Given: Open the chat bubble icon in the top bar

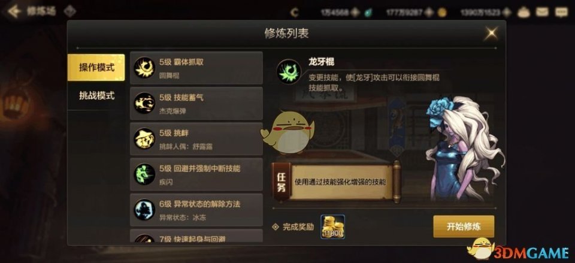Looking at the screenshot, I should (x=561, y=13).
